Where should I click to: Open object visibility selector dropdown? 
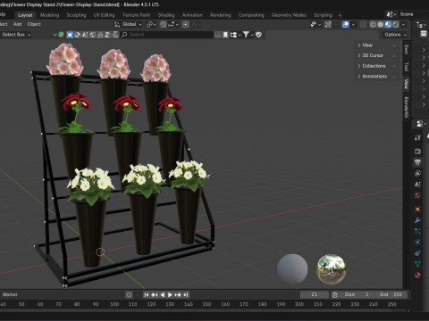[315, 24]
